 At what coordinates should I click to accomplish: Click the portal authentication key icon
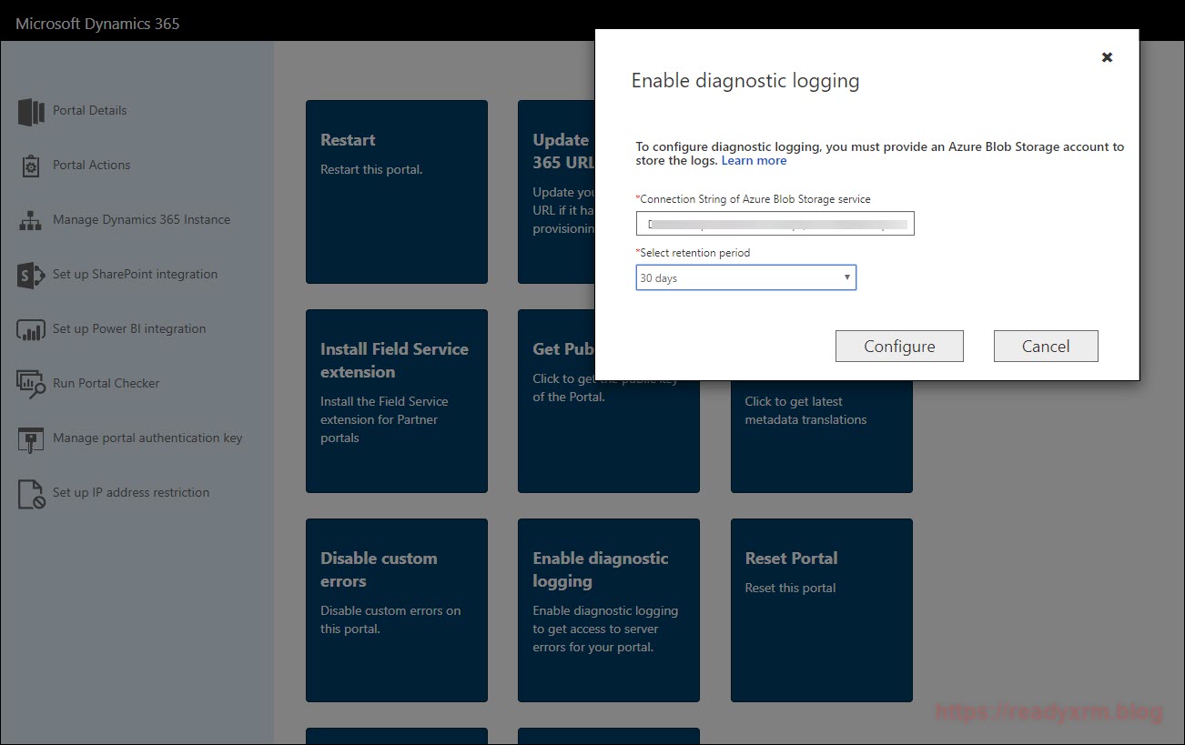31,439
